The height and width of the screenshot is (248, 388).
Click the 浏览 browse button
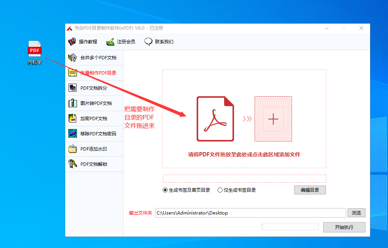pos(356,213)
